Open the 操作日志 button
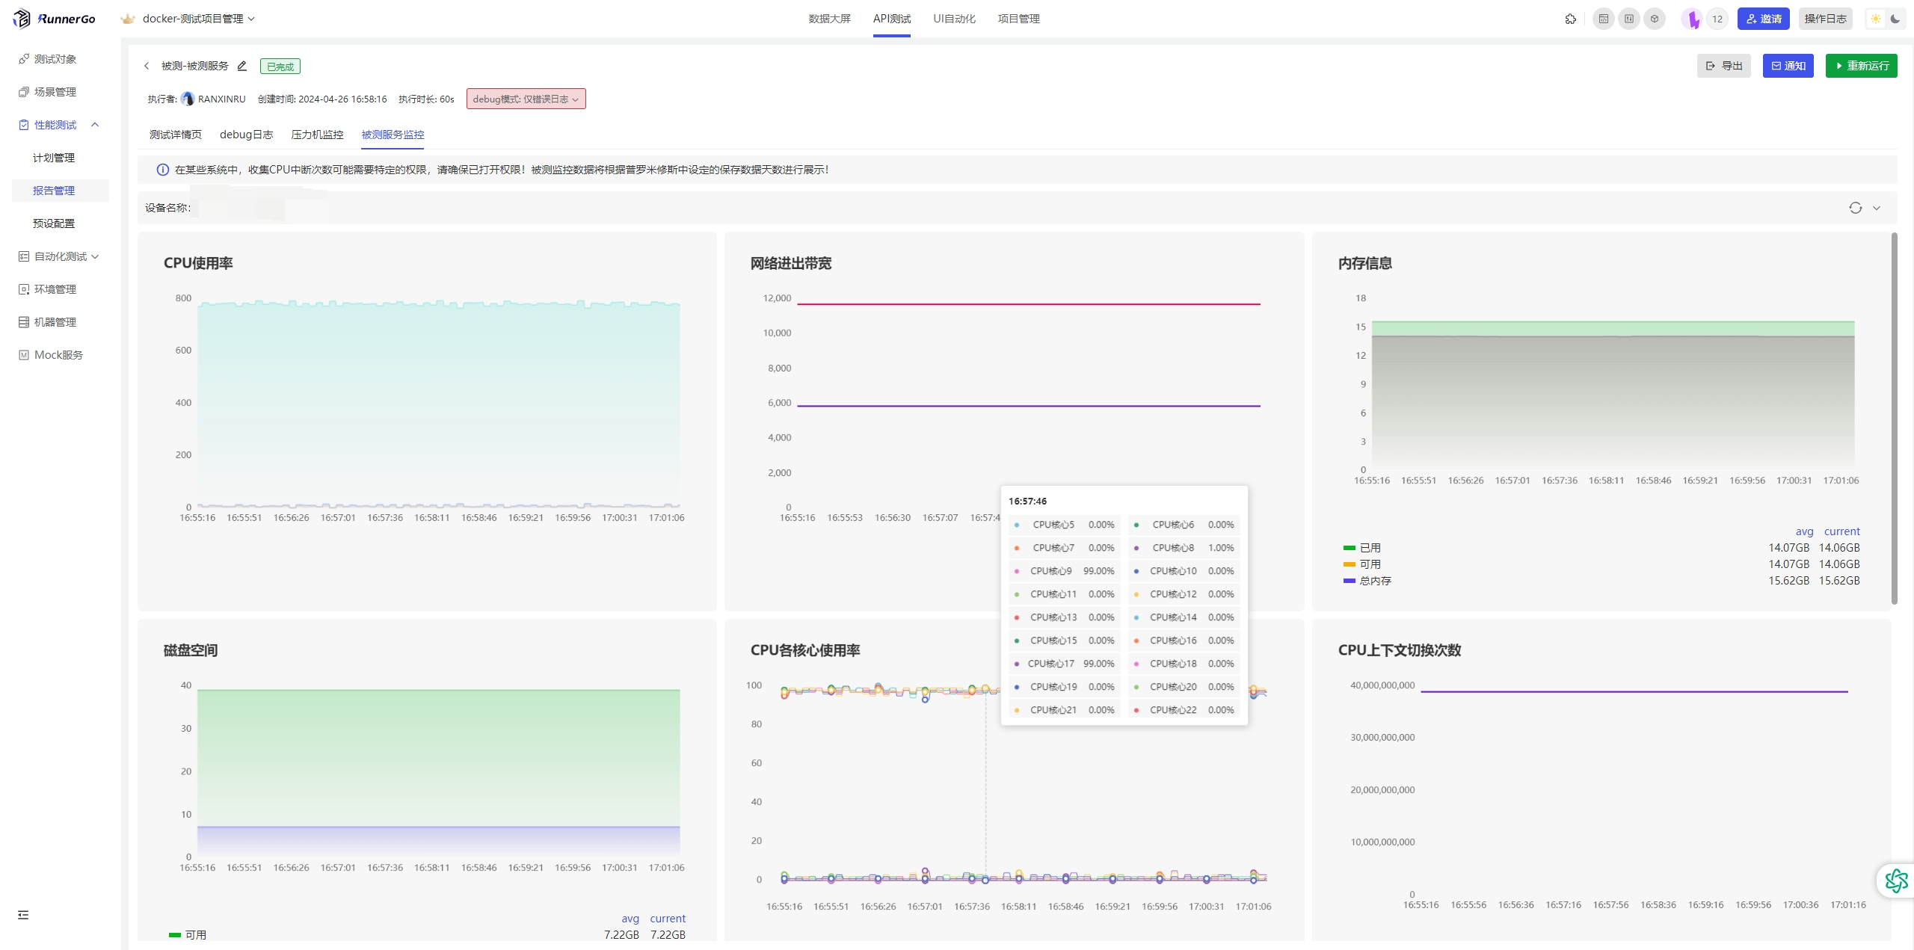 click(1825, 19)
